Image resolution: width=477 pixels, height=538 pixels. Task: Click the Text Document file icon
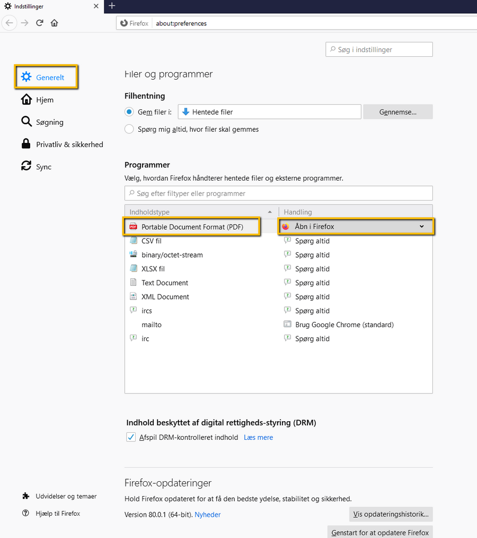(x=133, y=283)
